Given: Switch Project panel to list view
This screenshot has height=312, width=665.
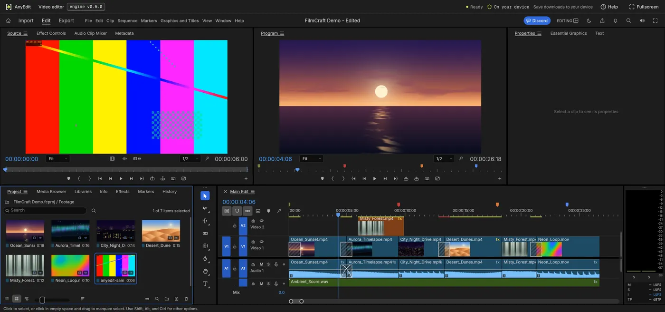Looking at the screenshot, I should 7,299.
